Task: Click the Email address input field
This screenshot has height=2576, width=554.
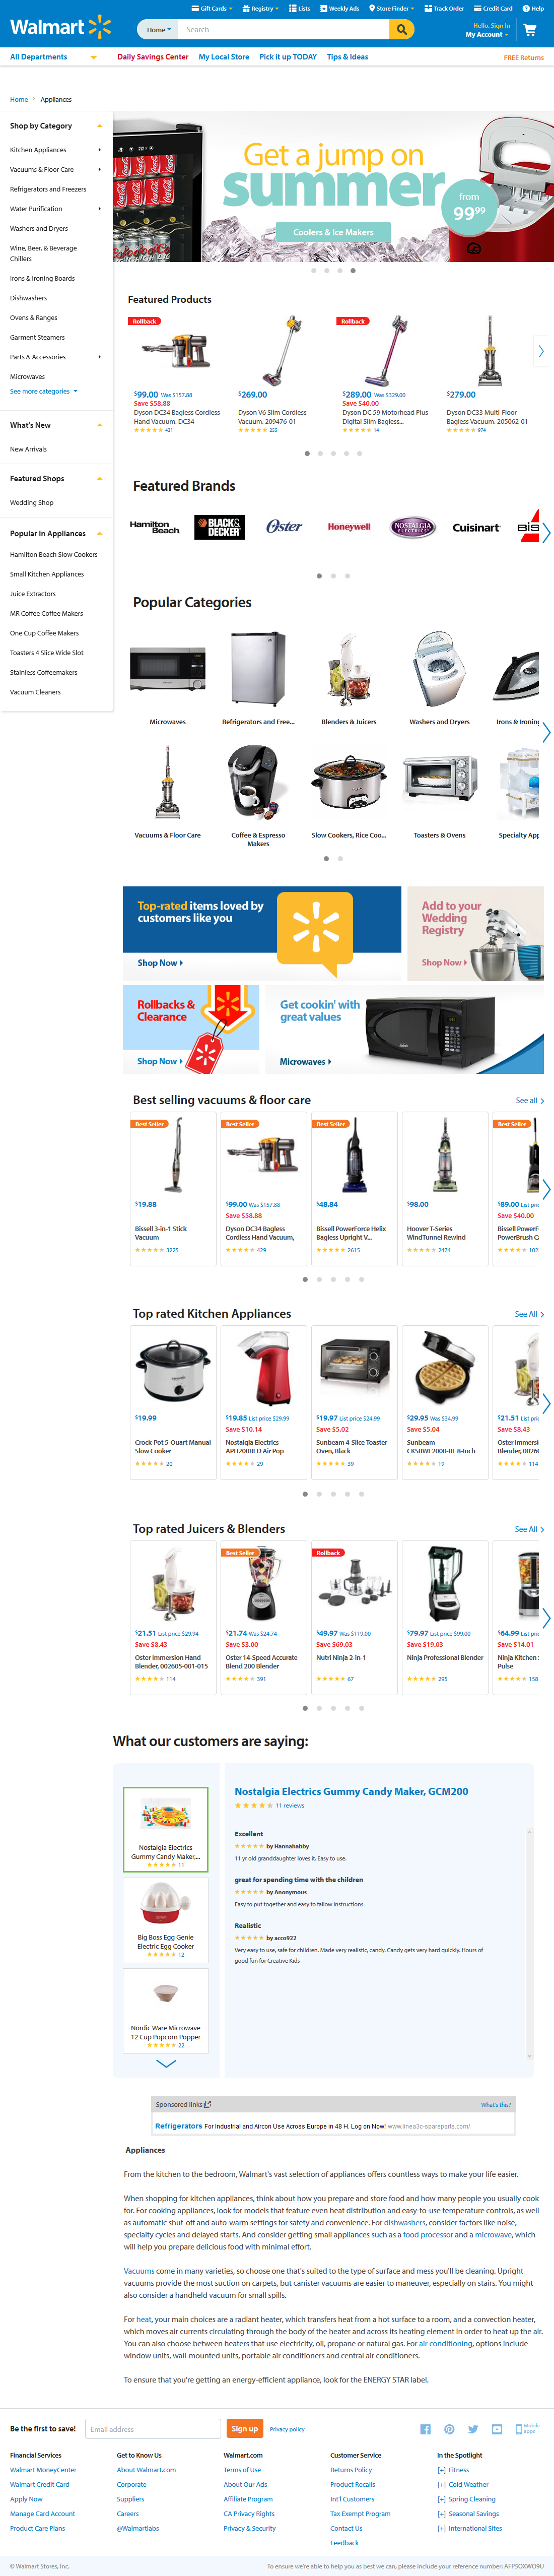Action: click(x=153, y=2429)
